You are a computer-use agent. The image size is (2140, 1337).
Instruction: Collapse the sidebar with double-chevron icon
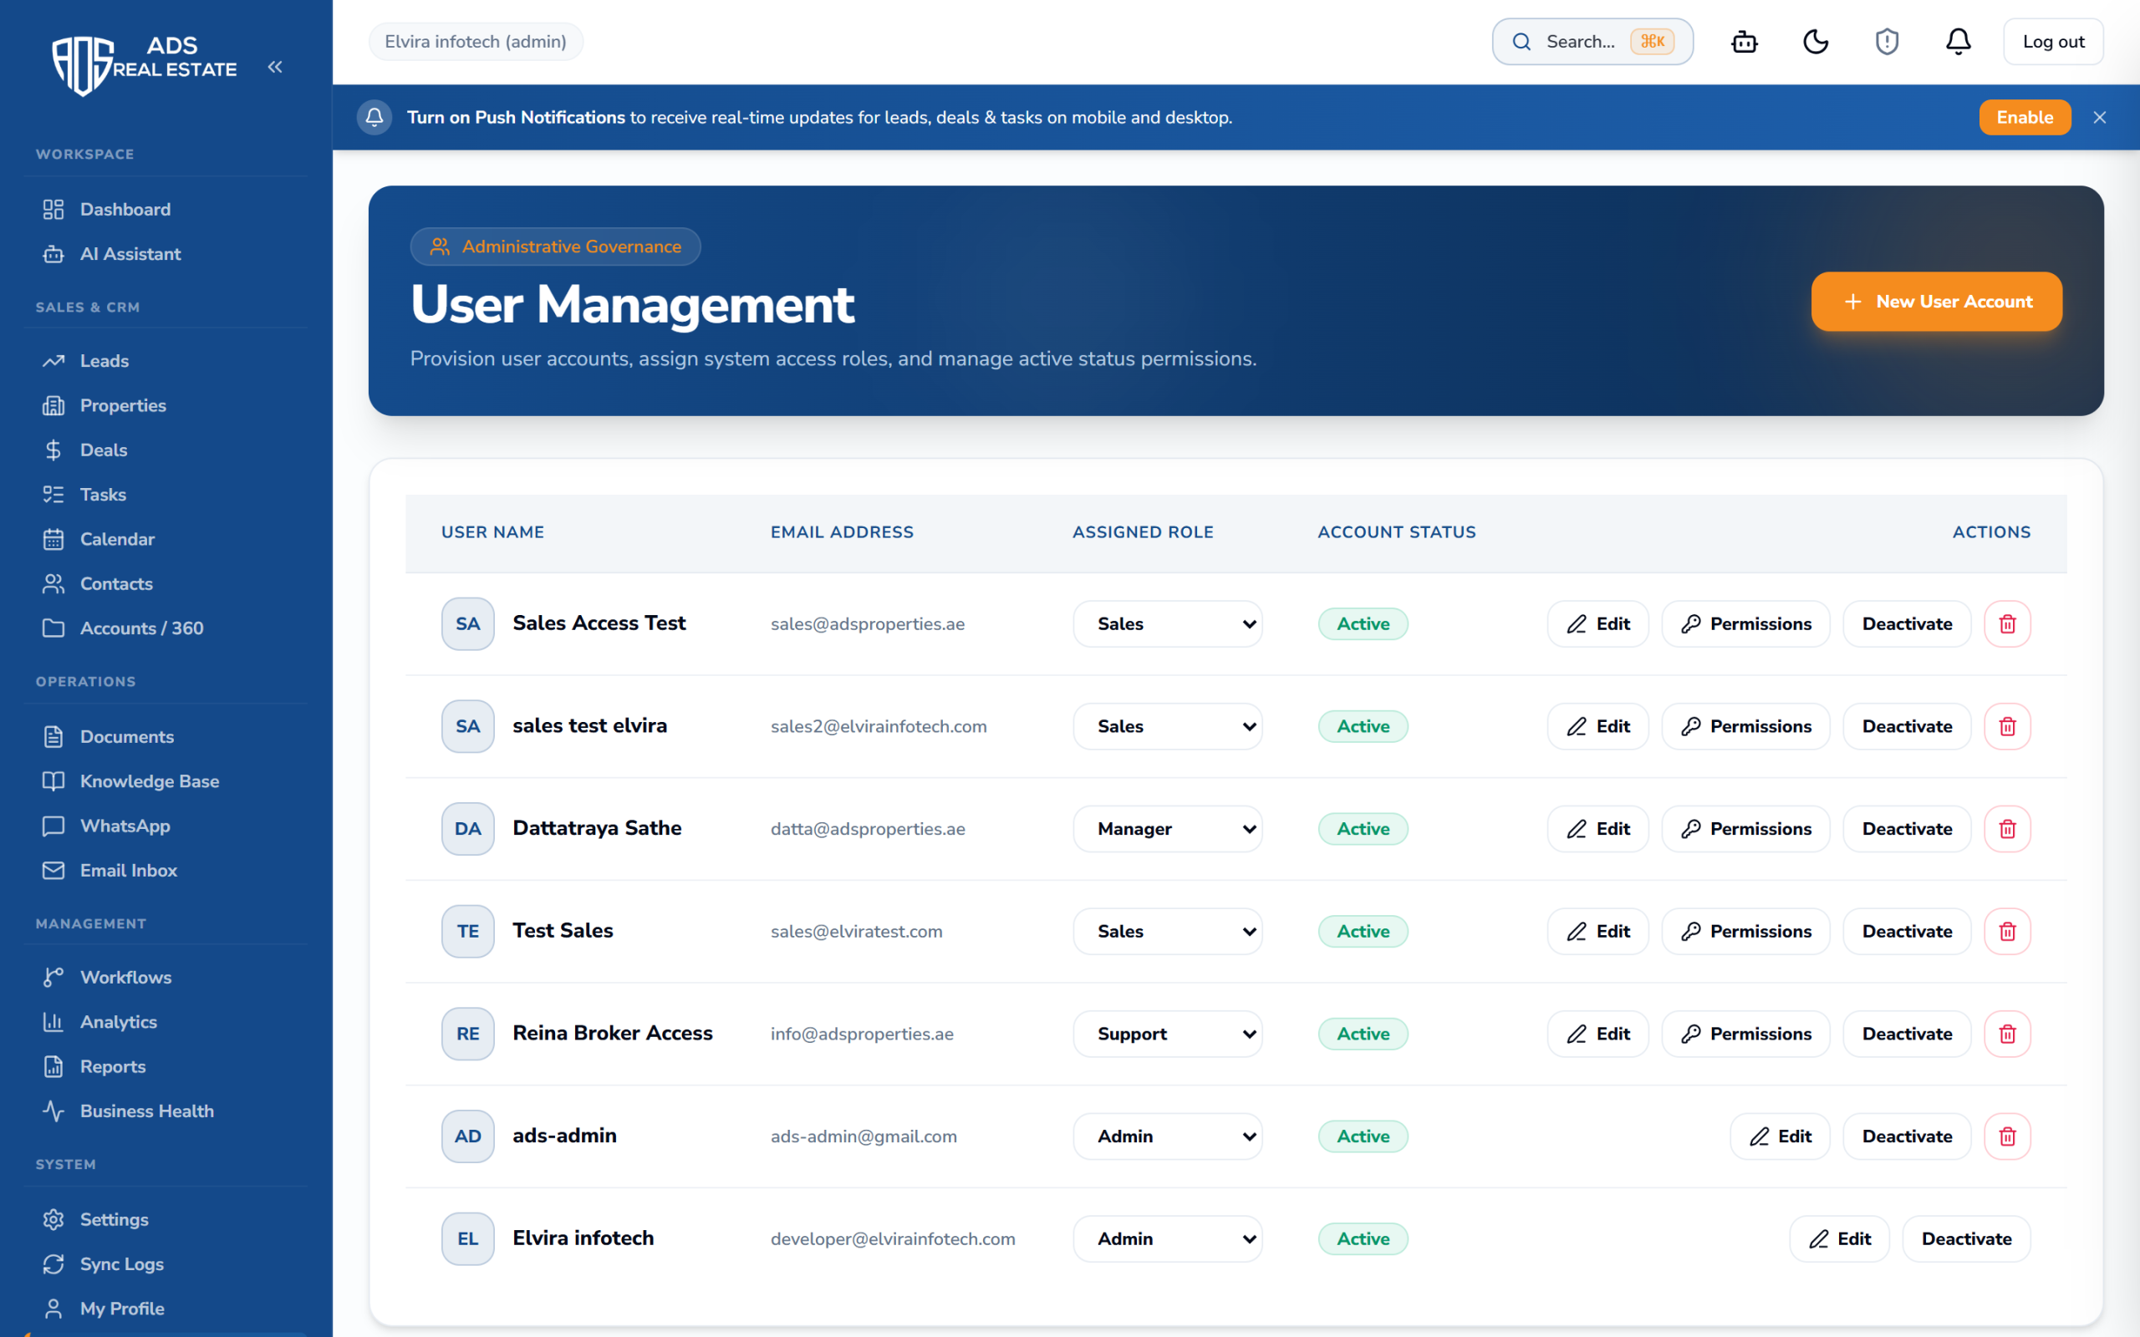(275, 67)
